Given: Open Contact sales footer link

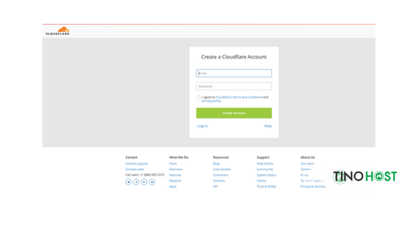Looking at the screenshot, I should click(134, 169).
